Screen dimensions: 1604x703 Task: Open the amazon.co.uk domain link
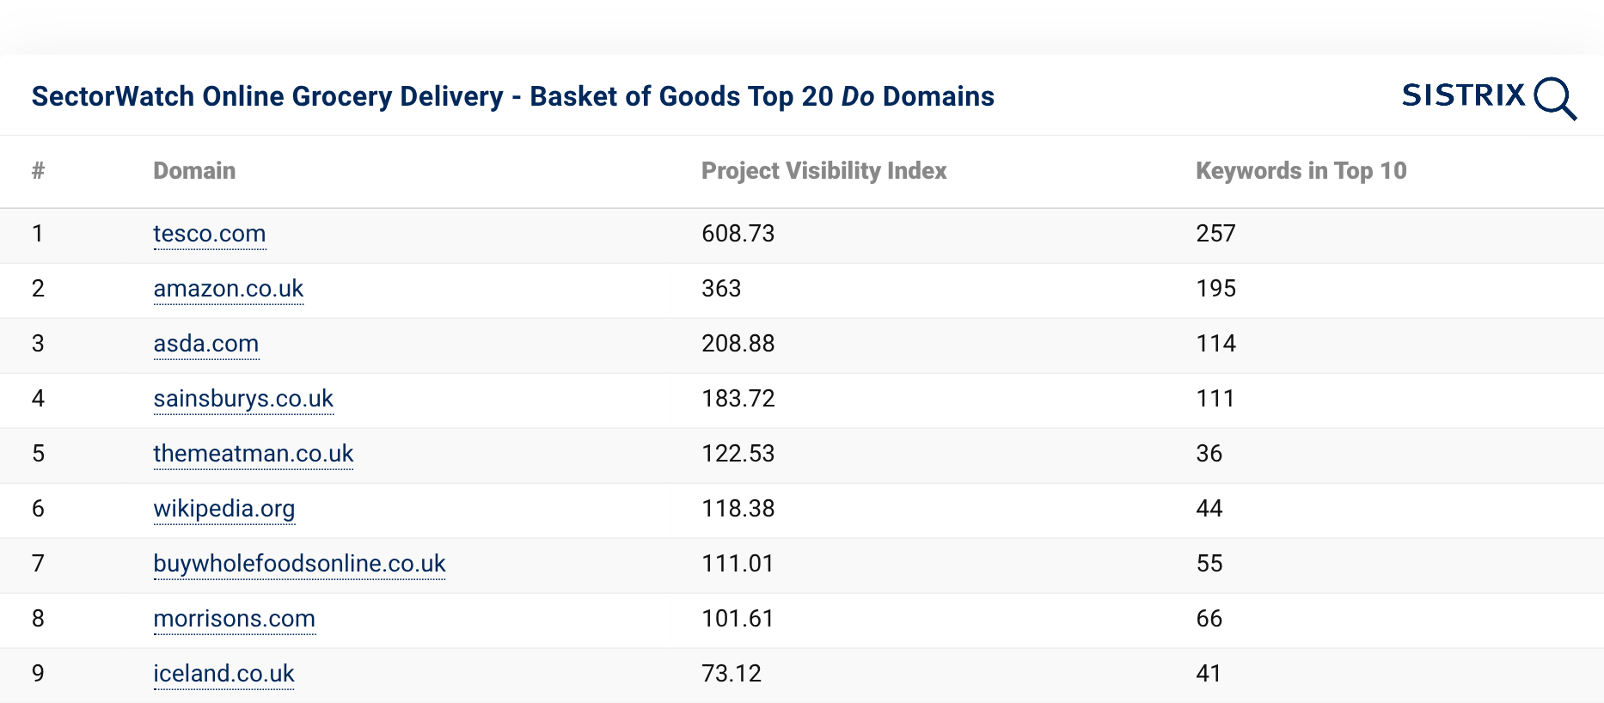(229, 289)
